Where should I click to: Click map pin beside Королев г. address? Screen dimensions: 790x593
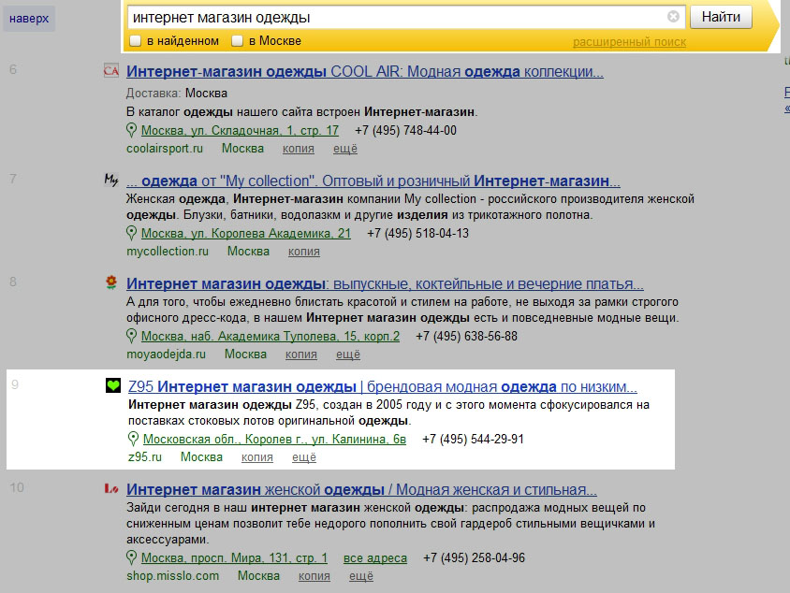click(x=133, y=439)
